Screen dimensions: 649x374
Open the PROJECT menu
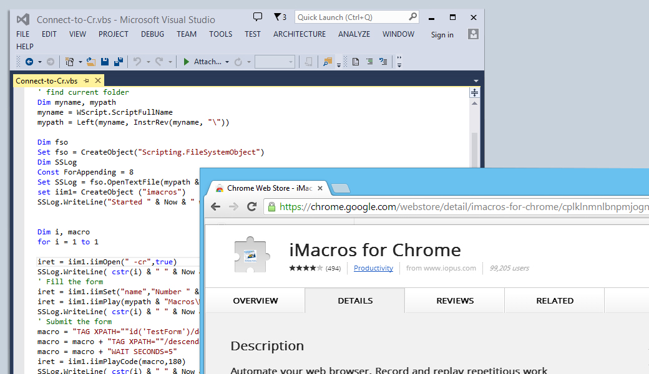[x=114, y=34]
